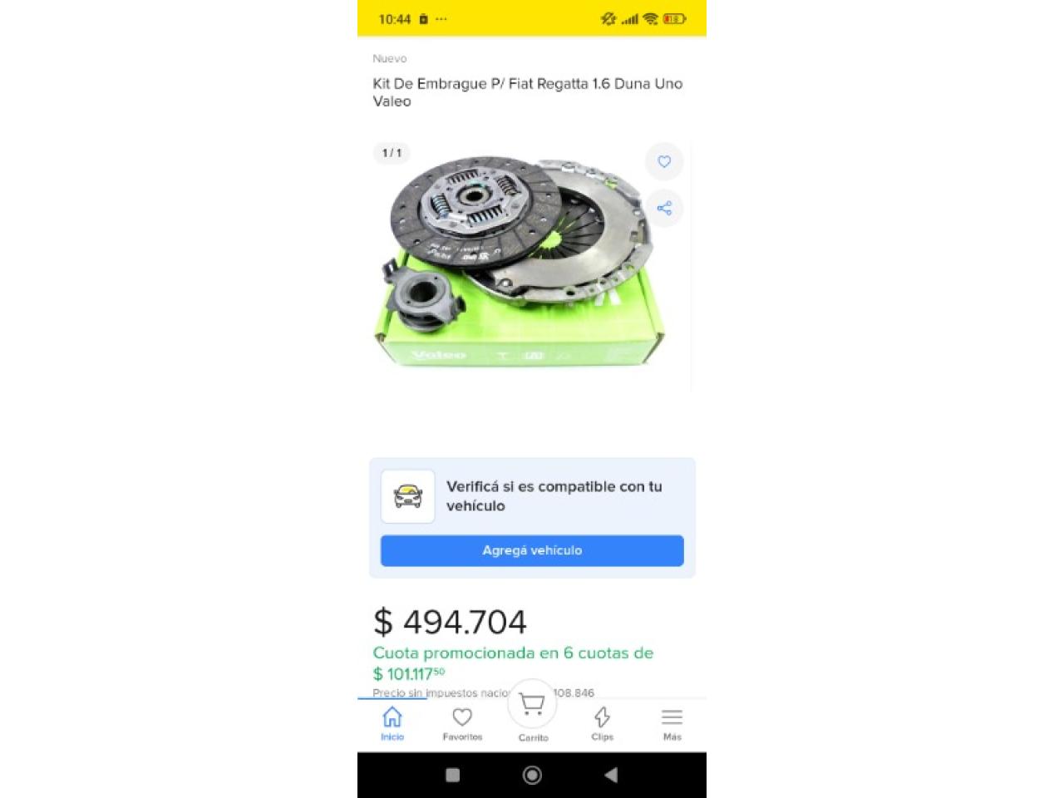
Task: Tap the Android recent apps square button
Action: tap(453, 775)
